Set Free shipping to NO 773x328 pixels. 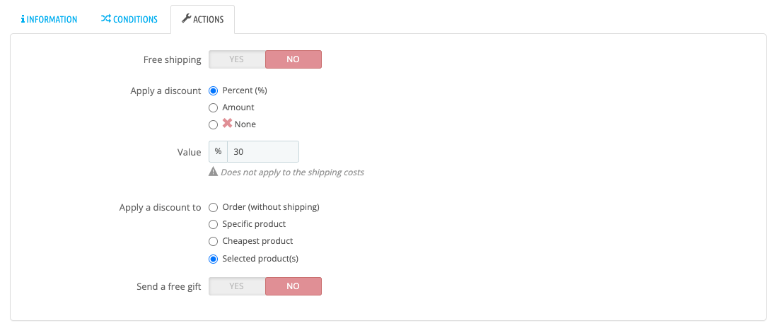tap(293, 59)
